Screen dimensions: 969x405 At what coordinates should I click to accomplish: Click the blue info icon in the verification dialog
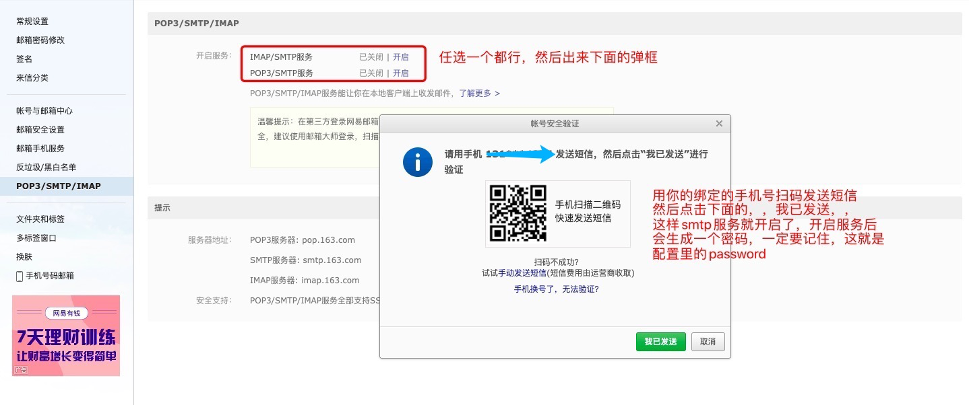click(x=417, y=162)
